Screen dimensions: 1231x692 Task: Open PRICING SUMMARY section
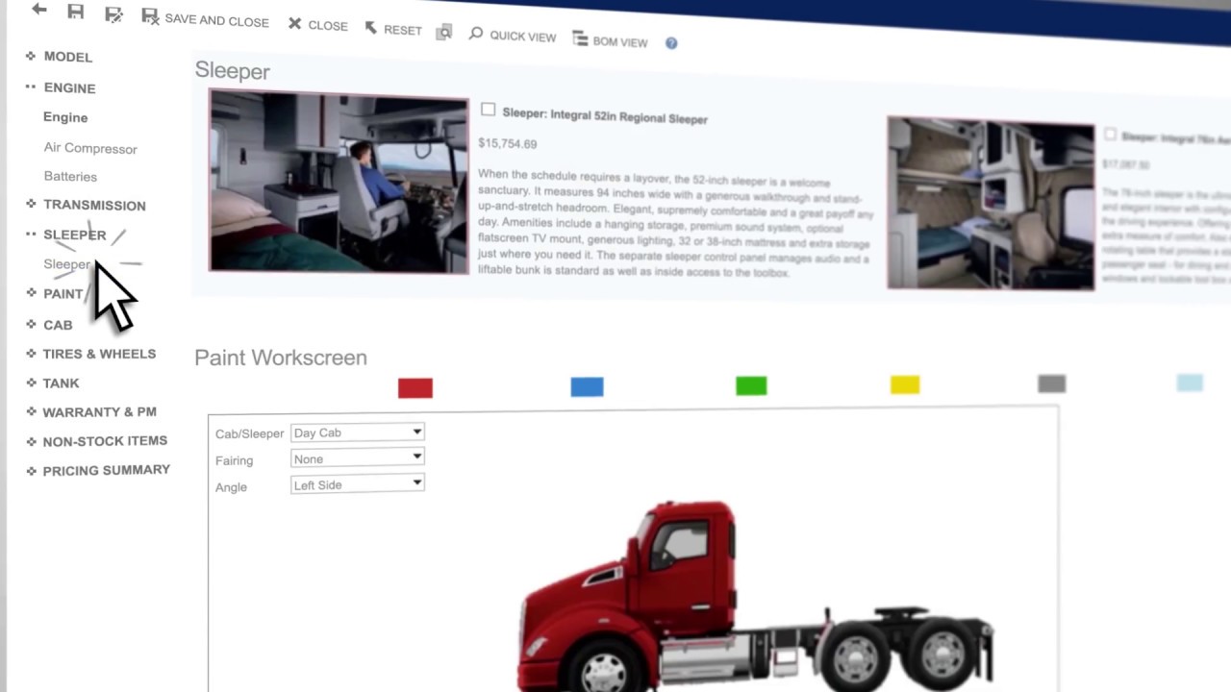[x=98, y=470]
